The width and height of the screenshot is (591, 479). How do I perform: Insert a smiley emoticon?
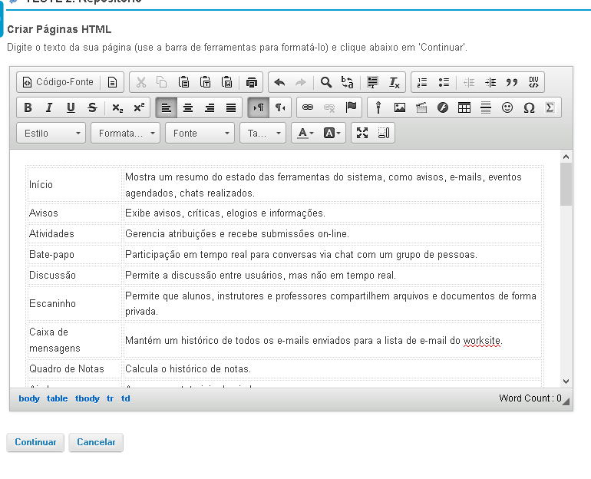click(507, 107)
